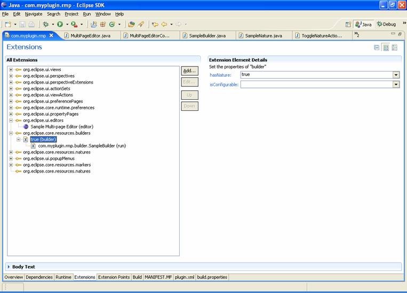Image resolution: width=407 pixels, height=293 pixels.
Task: Collapse org.eclipse.ui.editors node
Action: (x=11, y=120)
